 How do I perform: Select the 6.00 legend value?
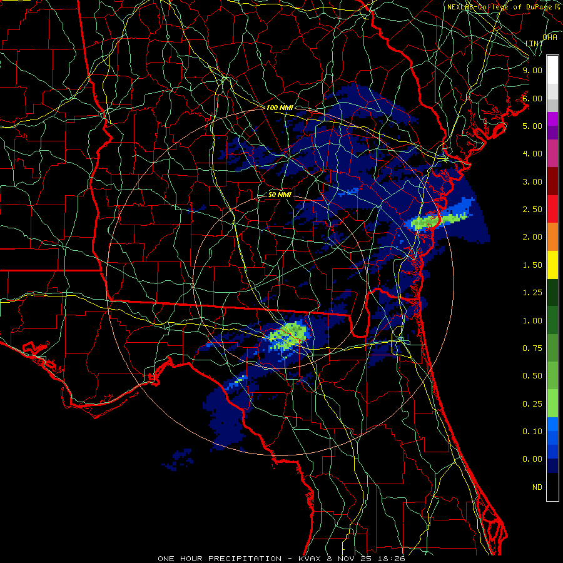pos(532,98)
